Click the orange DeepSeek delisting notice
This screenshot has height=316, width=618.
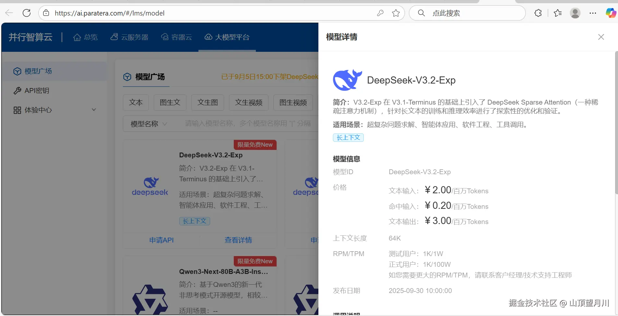270,77
